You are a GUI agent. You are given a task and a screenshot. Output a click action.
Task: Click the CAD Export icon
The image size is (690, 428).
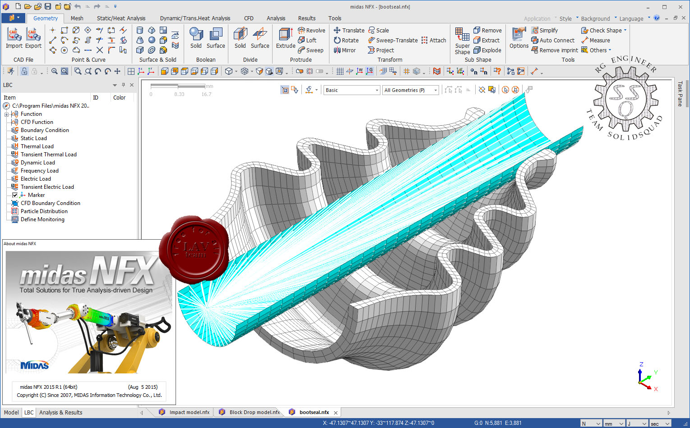coord(33,38)
